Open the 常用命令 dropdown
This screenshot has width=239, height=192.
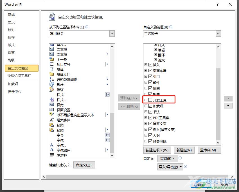[x=112, y=34]
